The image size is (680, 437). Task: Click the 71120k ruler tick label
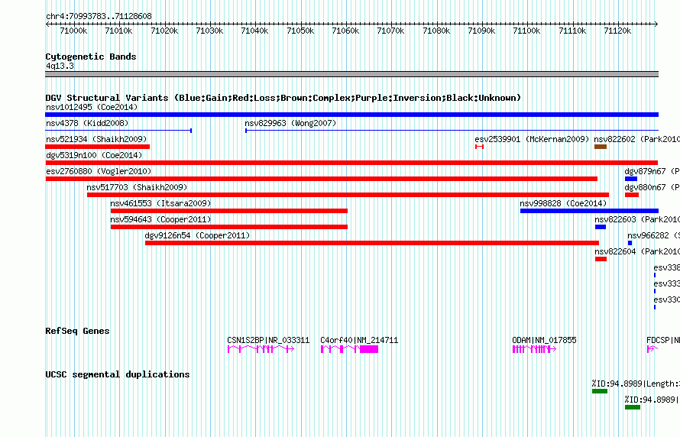(617, 31)
